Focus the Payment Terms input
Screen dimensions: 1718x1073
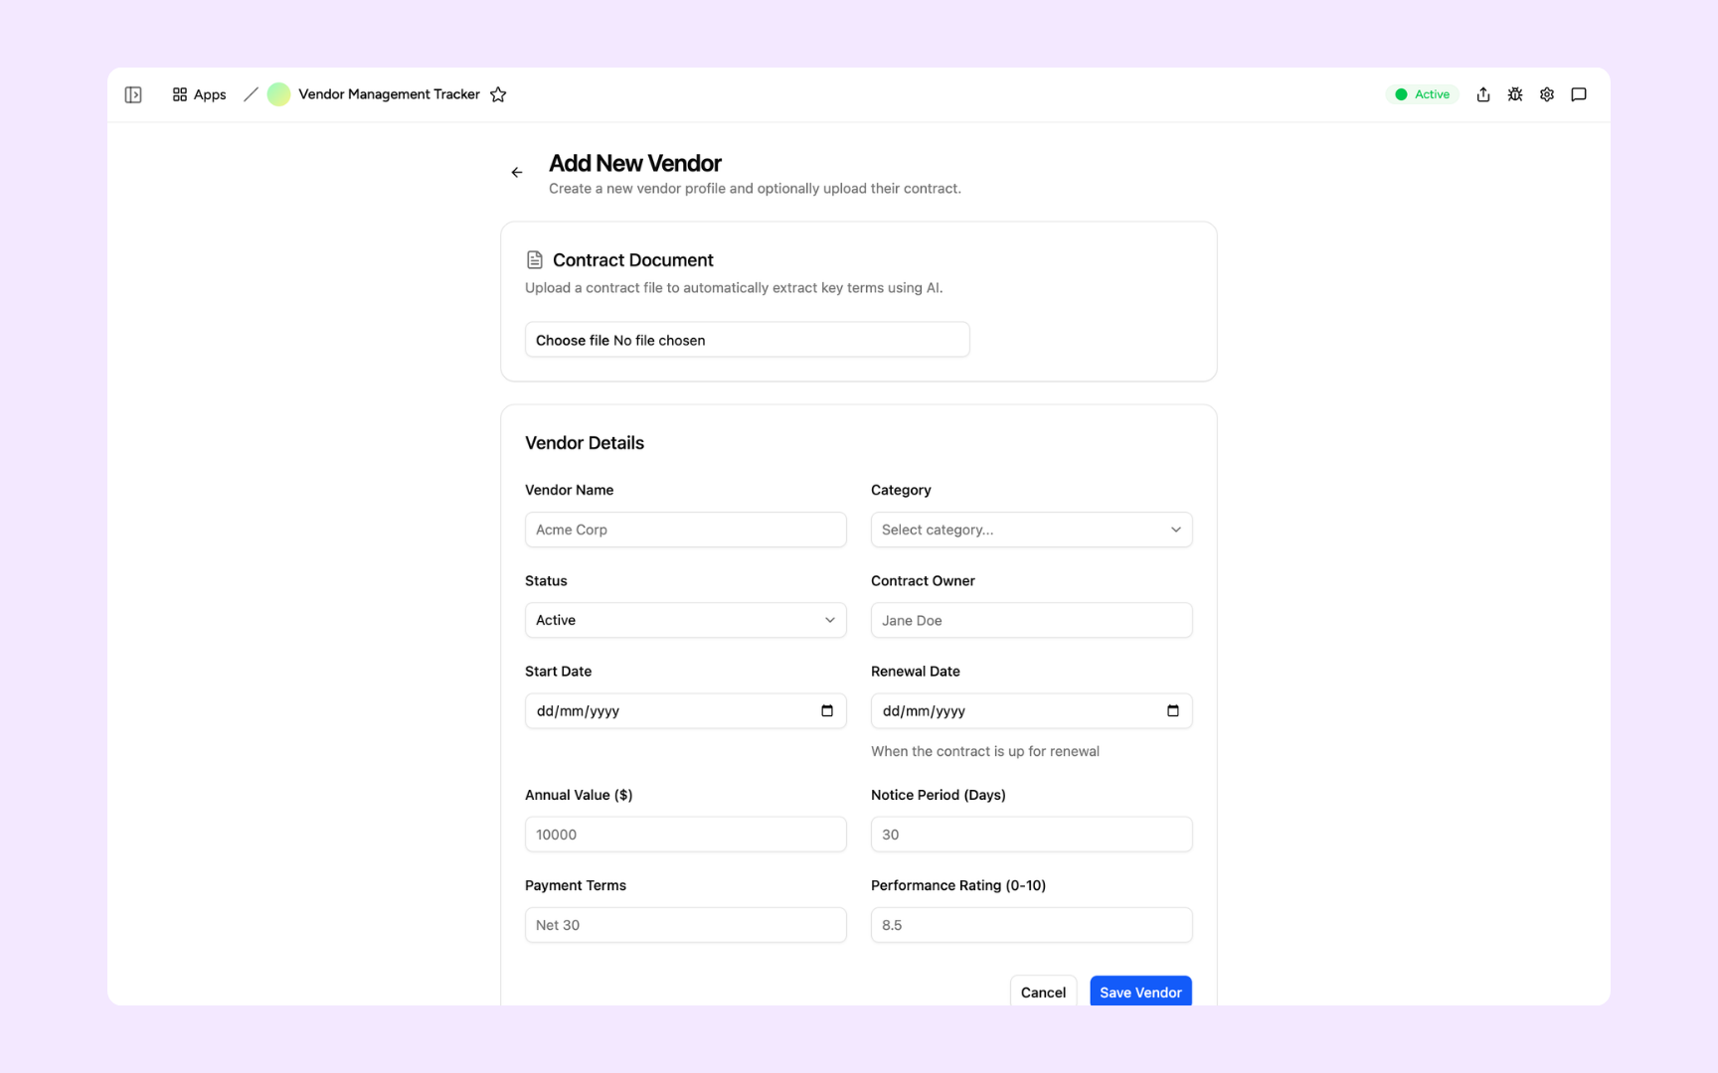(685, 925)
